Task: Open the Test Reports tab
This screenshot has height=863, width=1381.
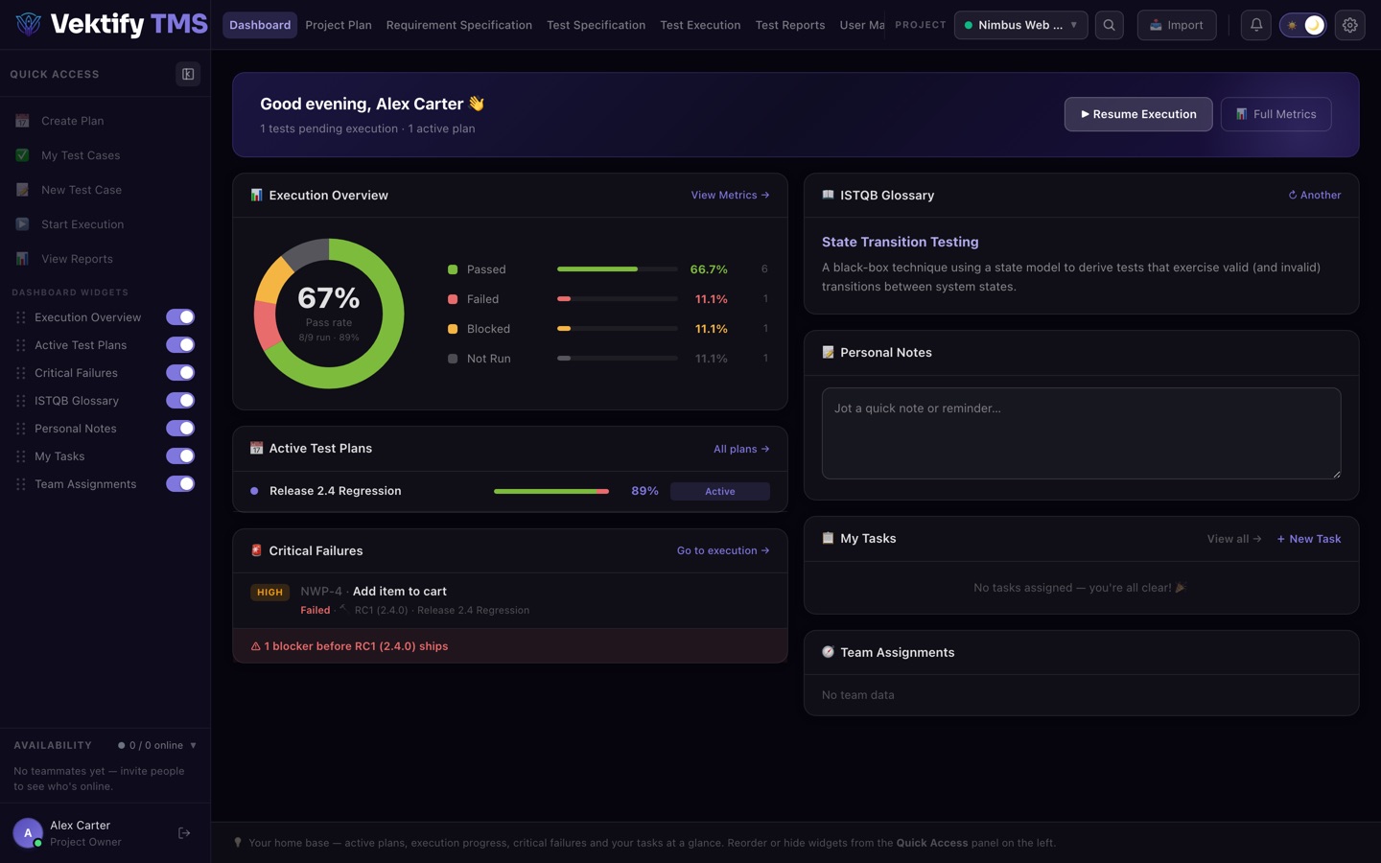Action: 789,25
